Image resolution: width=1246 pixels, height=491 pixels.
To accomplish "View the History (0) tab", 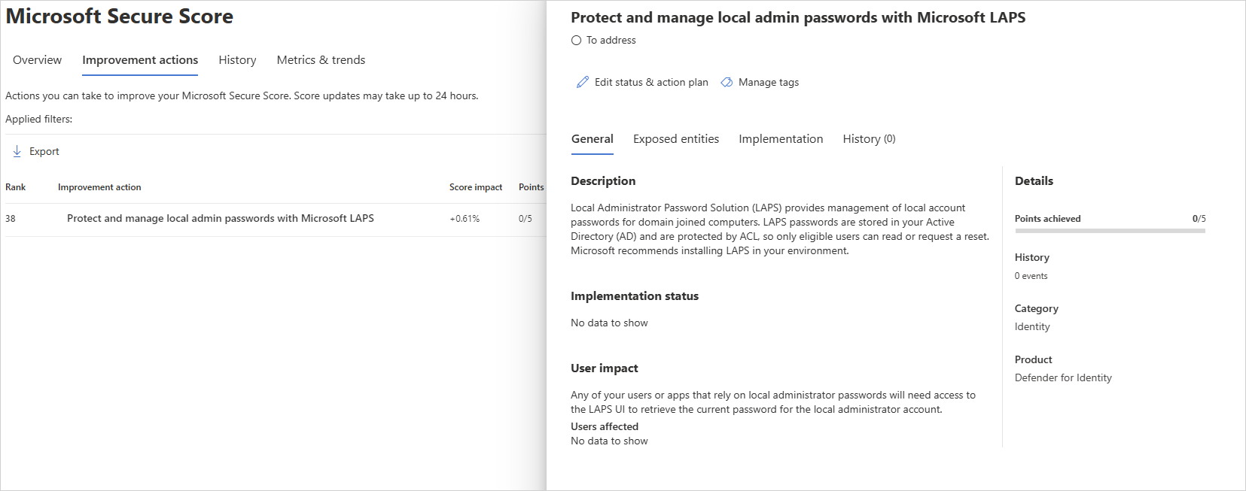I will pos(869,139).
